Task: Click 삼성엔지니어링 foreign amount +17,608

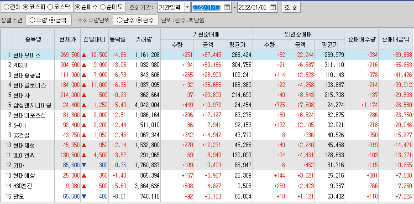Action: click(304, 106)
